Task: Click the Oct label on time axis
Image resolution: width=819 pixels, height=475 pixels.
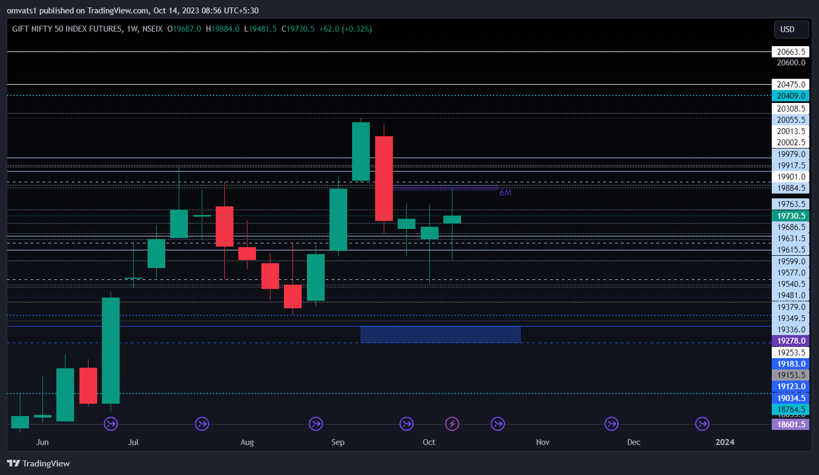Action: (429, 442)
